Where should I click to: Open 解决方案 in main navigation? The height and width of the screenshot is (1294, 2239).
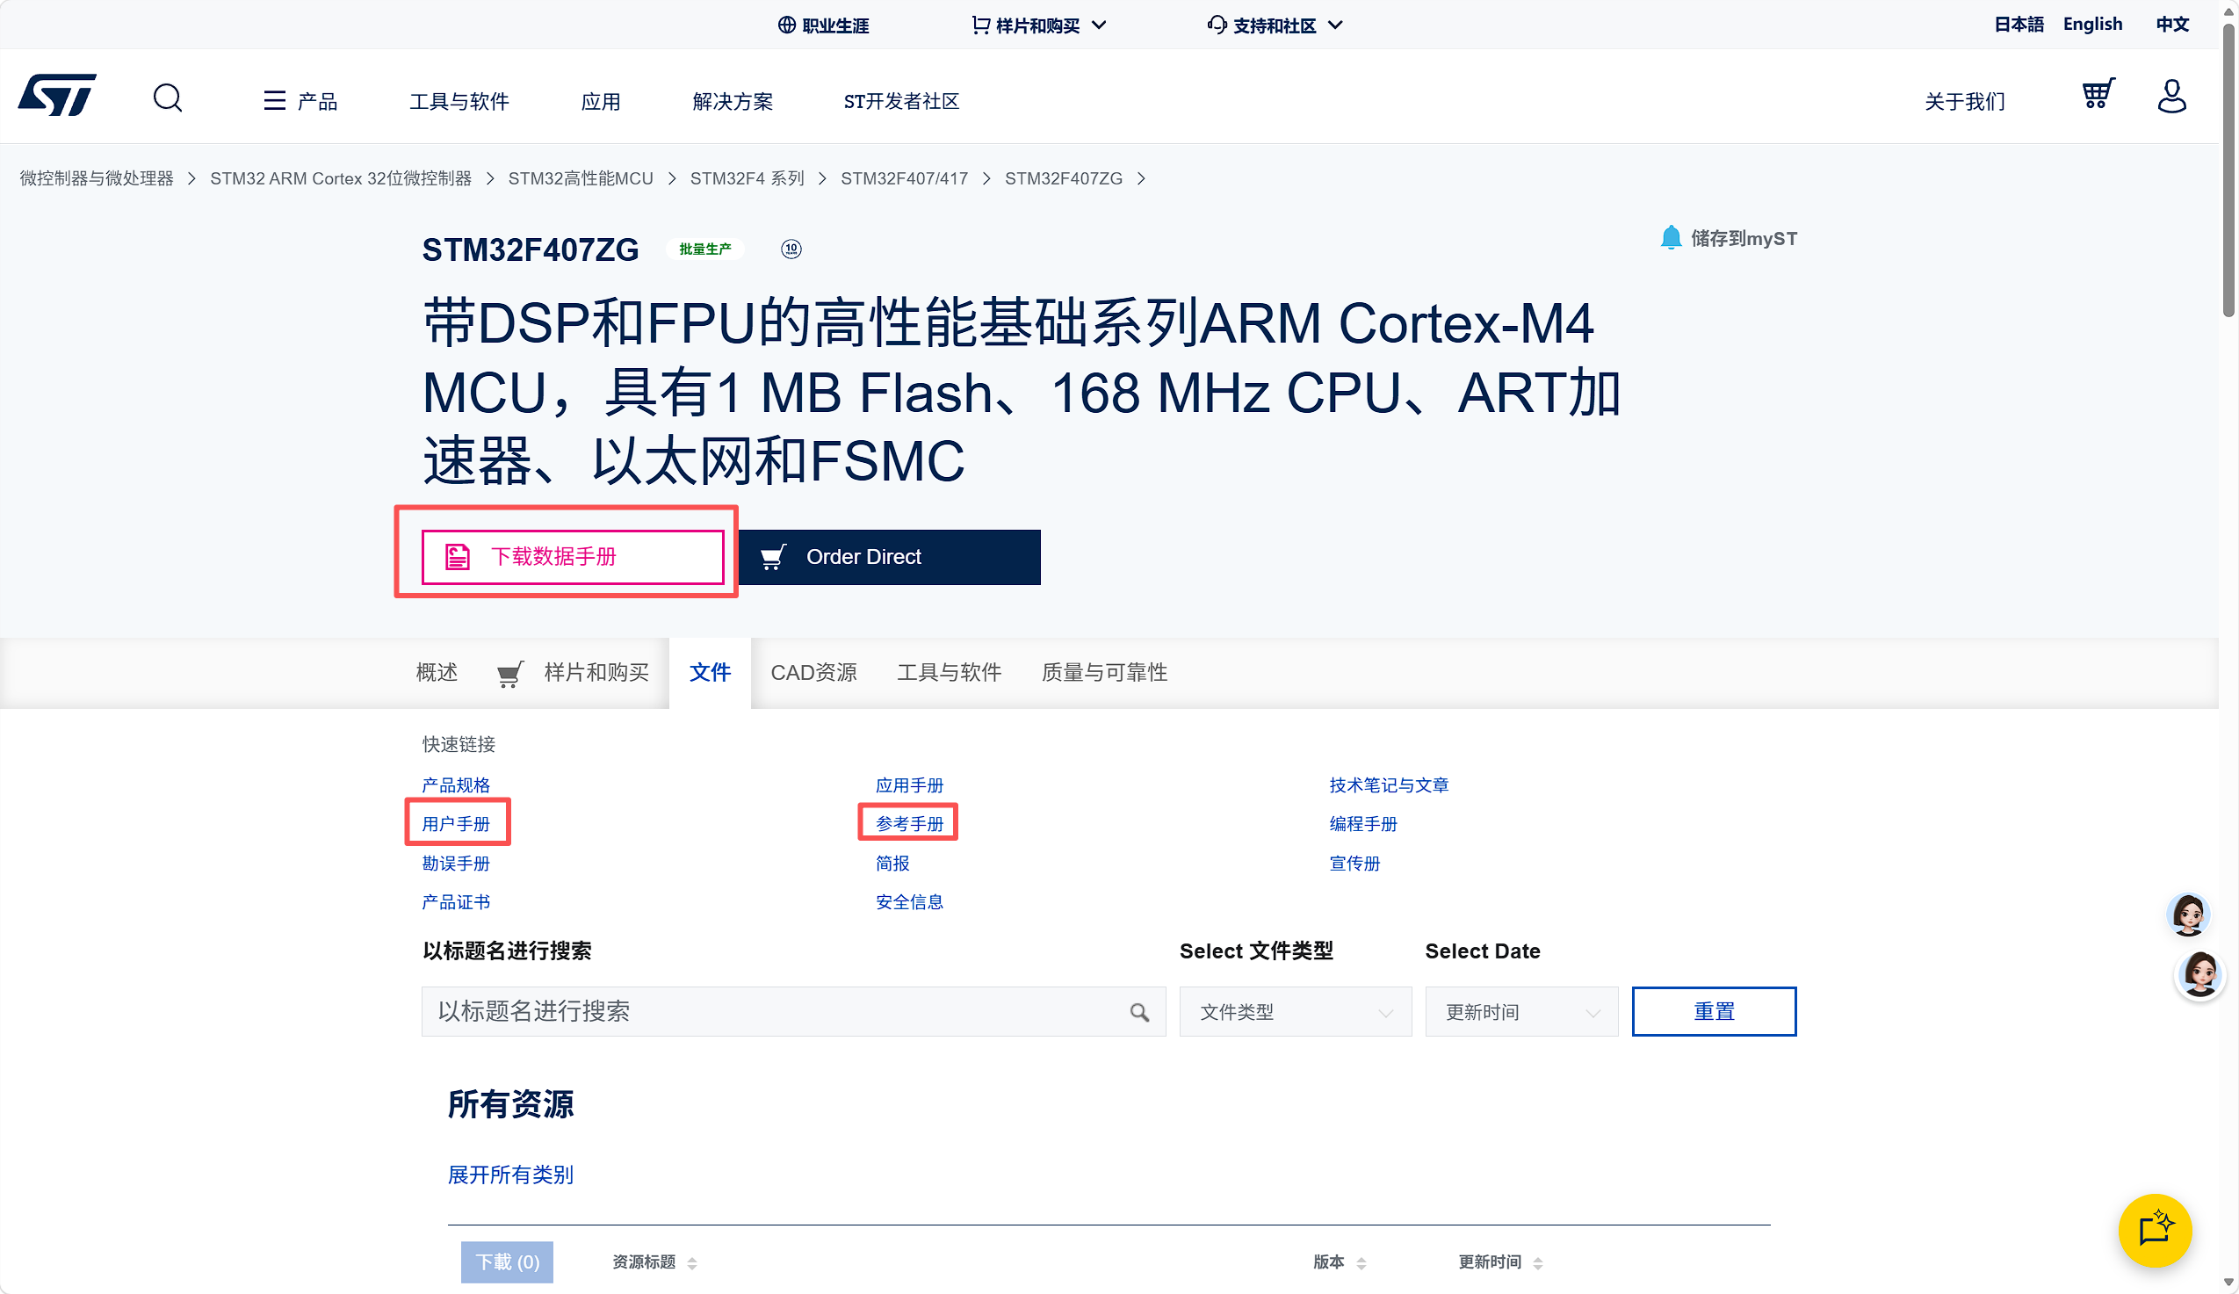point(732,101)
